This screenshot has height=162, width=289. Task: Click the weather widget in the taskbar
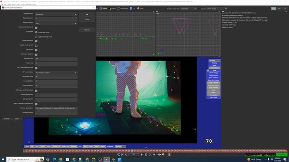[254, 159]
